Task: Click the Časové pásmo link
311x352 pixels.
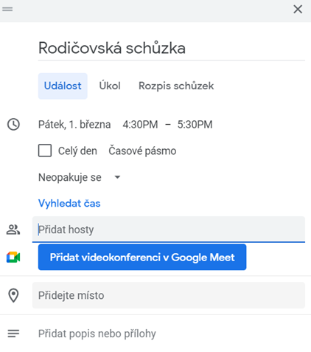Action: (142, 151)
